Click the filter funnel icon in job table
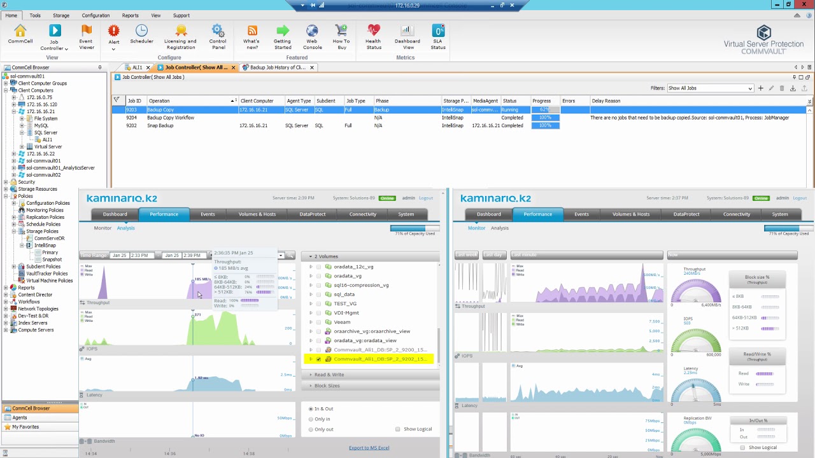The image size is (815, 458). click(x=117, y=100)
